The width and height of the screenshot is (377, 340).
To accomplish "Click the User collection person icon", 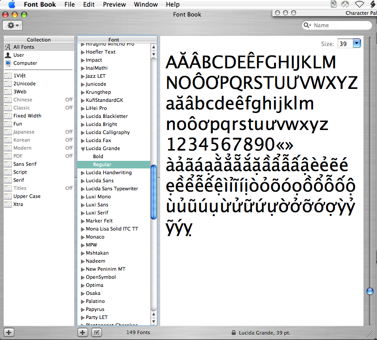I will point(8,55).
